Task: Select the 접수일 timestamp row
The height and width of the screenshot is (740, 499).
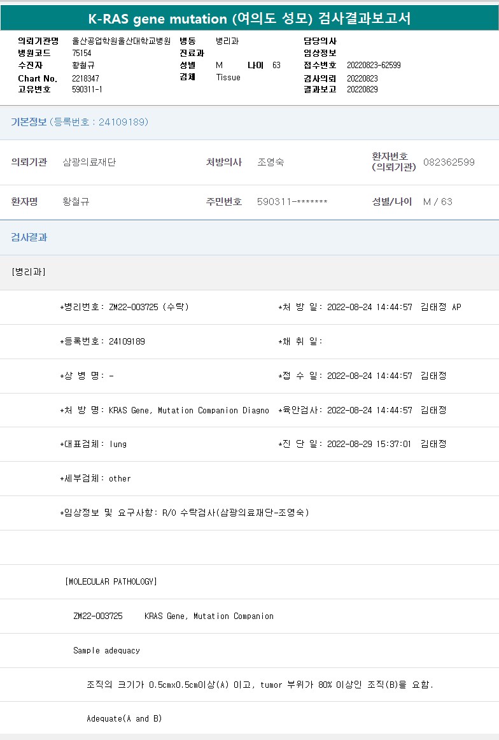Action: (362, 376)
